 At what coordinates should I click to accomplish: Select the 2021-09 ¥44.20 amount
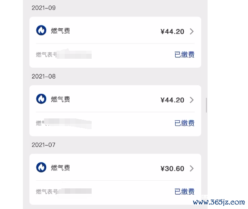(172, 31)
